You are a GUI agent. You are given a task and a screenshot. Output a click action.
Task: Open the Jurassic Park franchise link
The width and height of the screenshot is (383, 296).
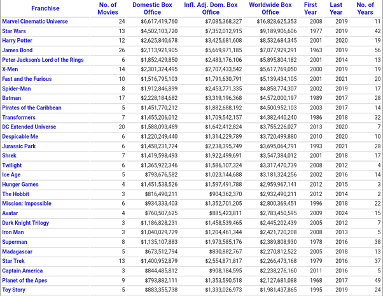19,146
